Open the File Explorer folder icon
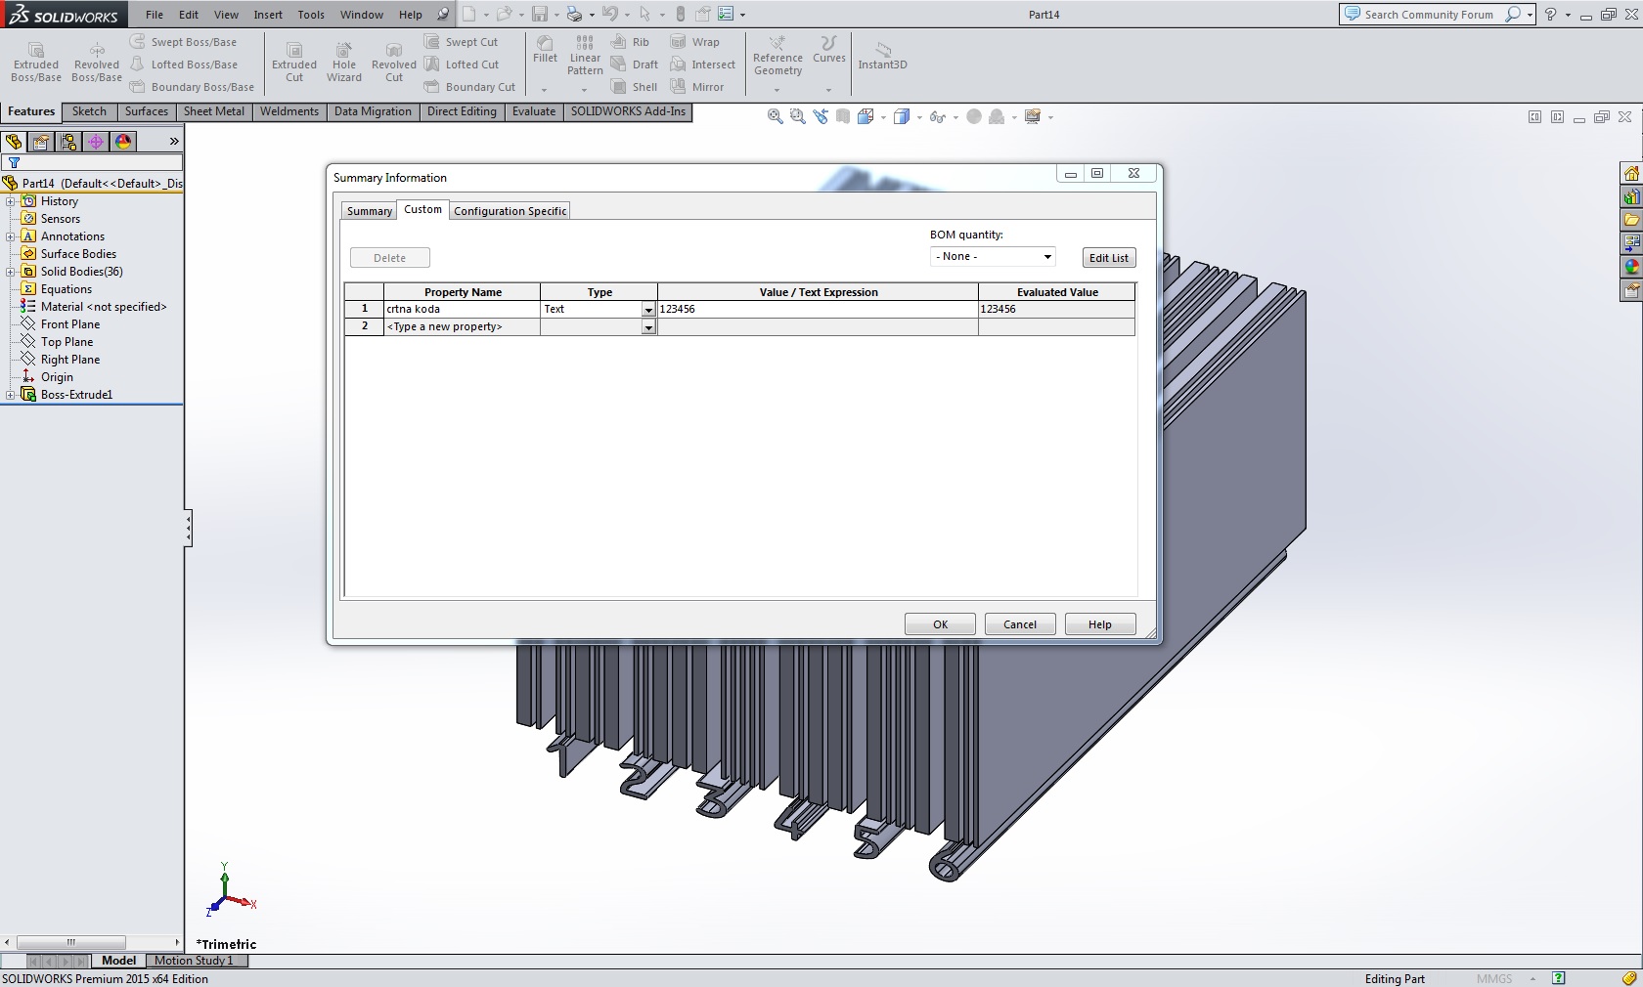Image resolution: width=1643 pixels, height=987 pixels. (1630, 220)
